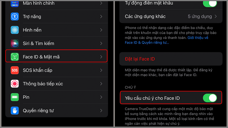This screenshot has height=128, width=228.
Task: Tap the green Face ID icon
Action: pos(15,57)
